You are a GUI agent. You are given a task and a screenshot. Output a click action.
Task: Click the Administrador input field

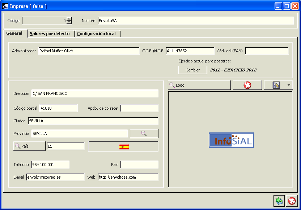(89, 51)
